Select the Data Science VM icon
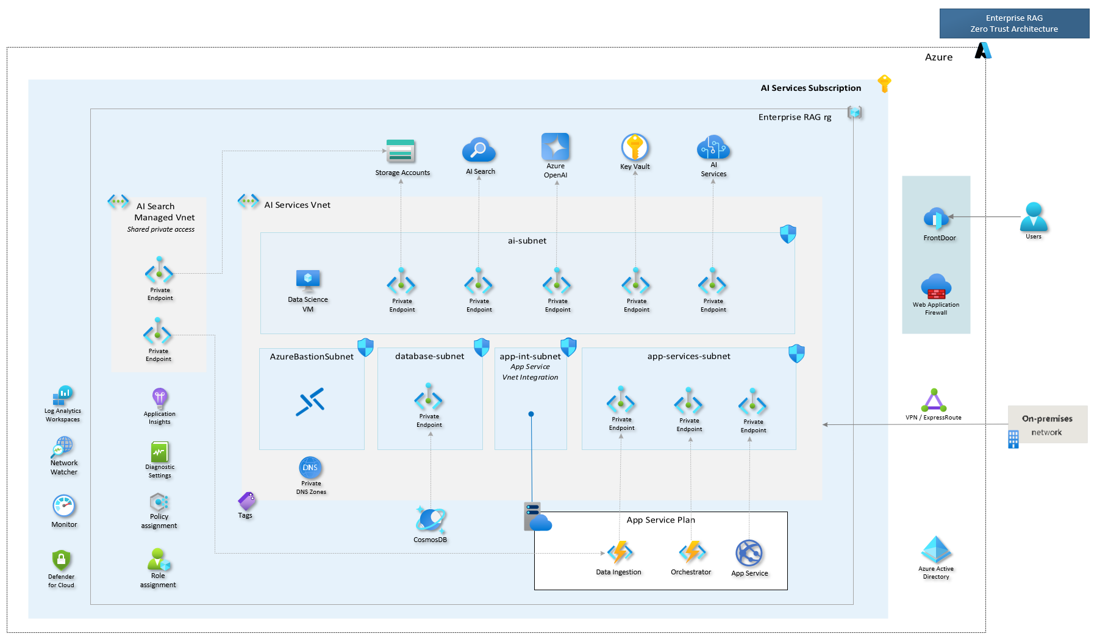 pos(308,280)
